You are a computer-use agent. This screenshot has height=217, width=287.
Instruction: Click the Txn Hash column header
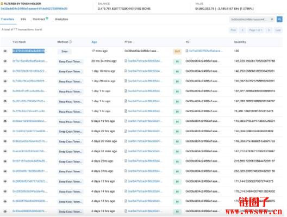19,42
